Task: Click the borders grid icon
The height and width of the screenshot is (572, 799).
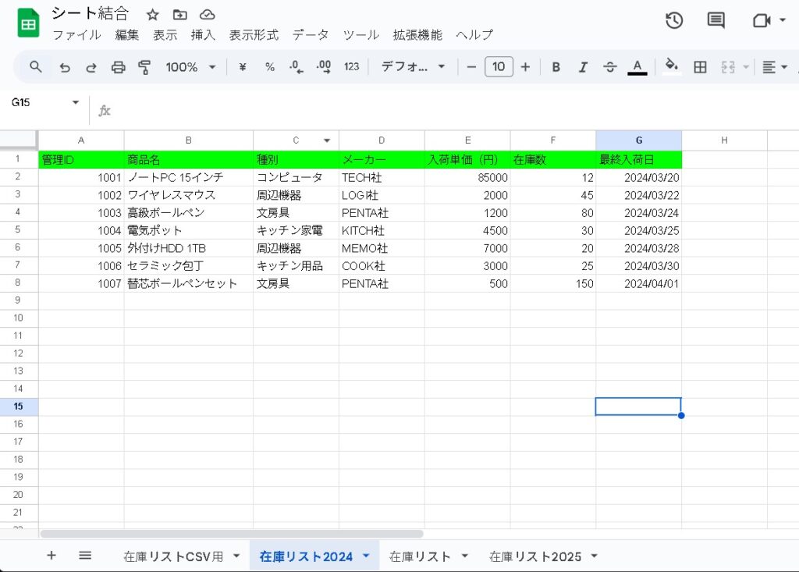Action: 700,67
